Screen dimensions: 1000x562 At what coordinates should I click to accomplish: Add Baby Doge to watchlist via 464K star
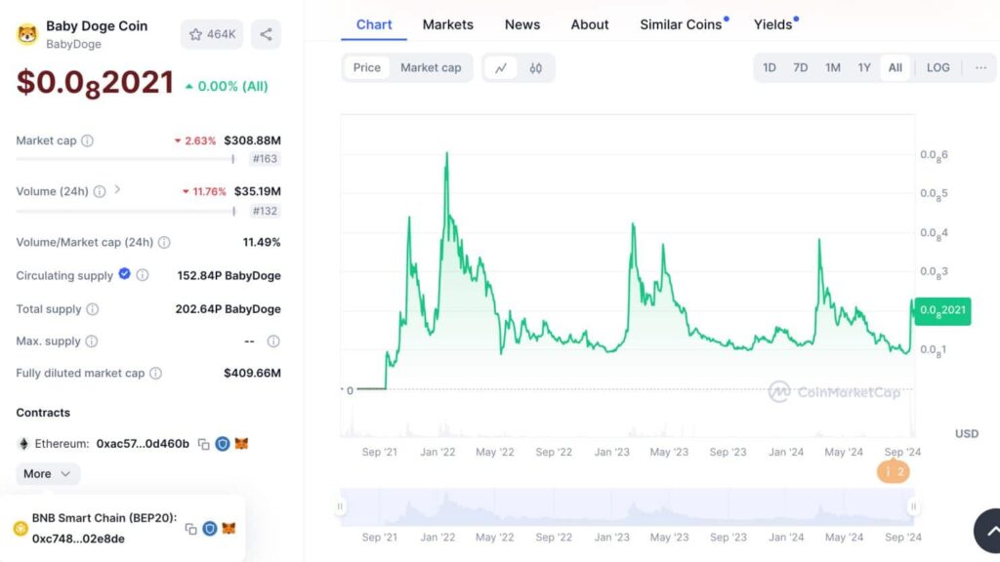point(212,34)
